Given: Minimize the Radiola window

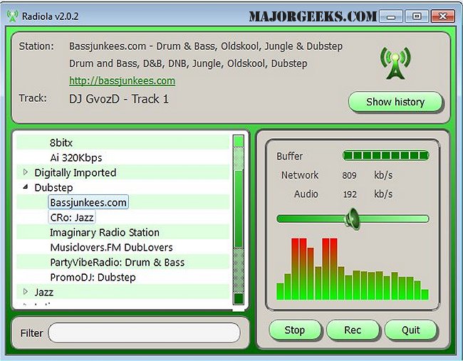Looking at the screenshot, I should click(x=391, y=16).
